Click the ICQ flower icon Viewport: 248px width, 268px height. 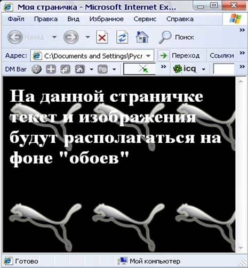tap(178, 69)
